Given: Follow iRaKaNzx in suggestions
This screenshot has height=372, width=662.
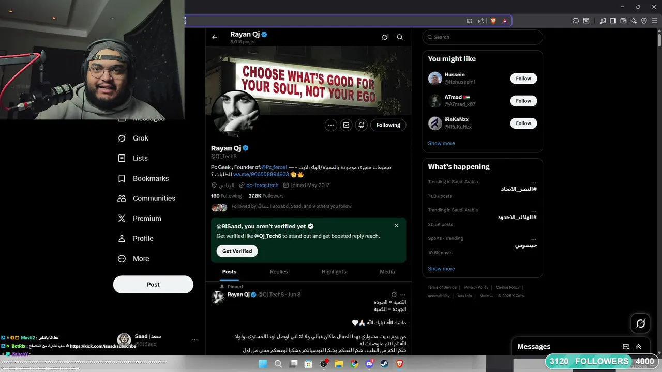Looking at the screenshot, I should (x=523, y=123).
